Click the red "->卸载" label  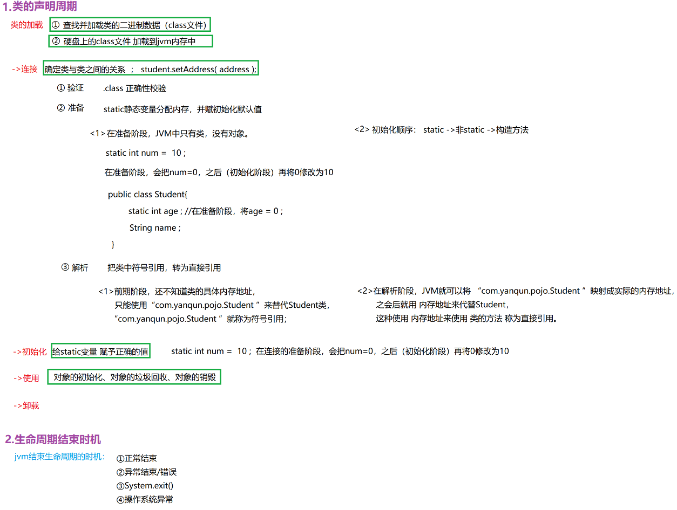click(x=26, y=405)
